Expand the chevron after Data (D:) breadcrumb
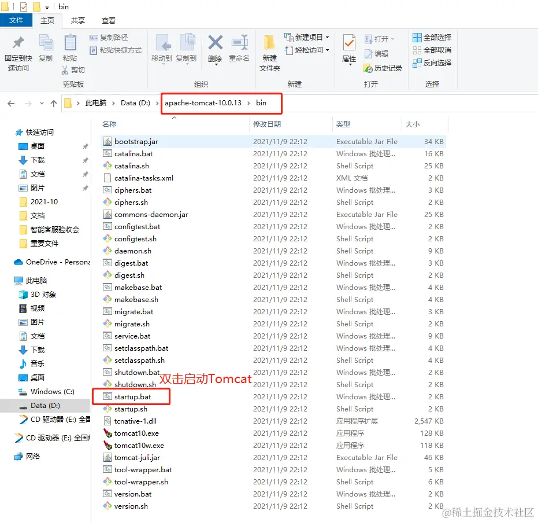538x522 pixels. [x=158, y=103]
